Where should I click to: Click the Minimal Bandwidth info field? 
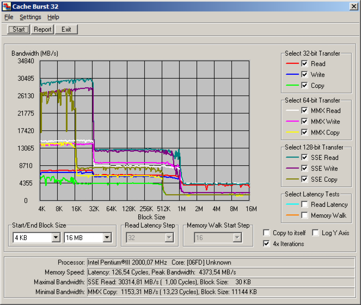coord(221,292)
